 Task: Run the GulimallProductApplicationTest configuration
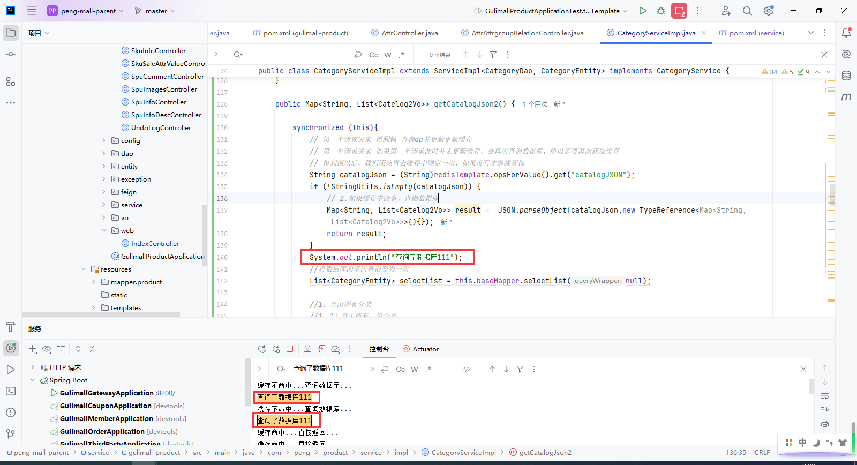643,11
